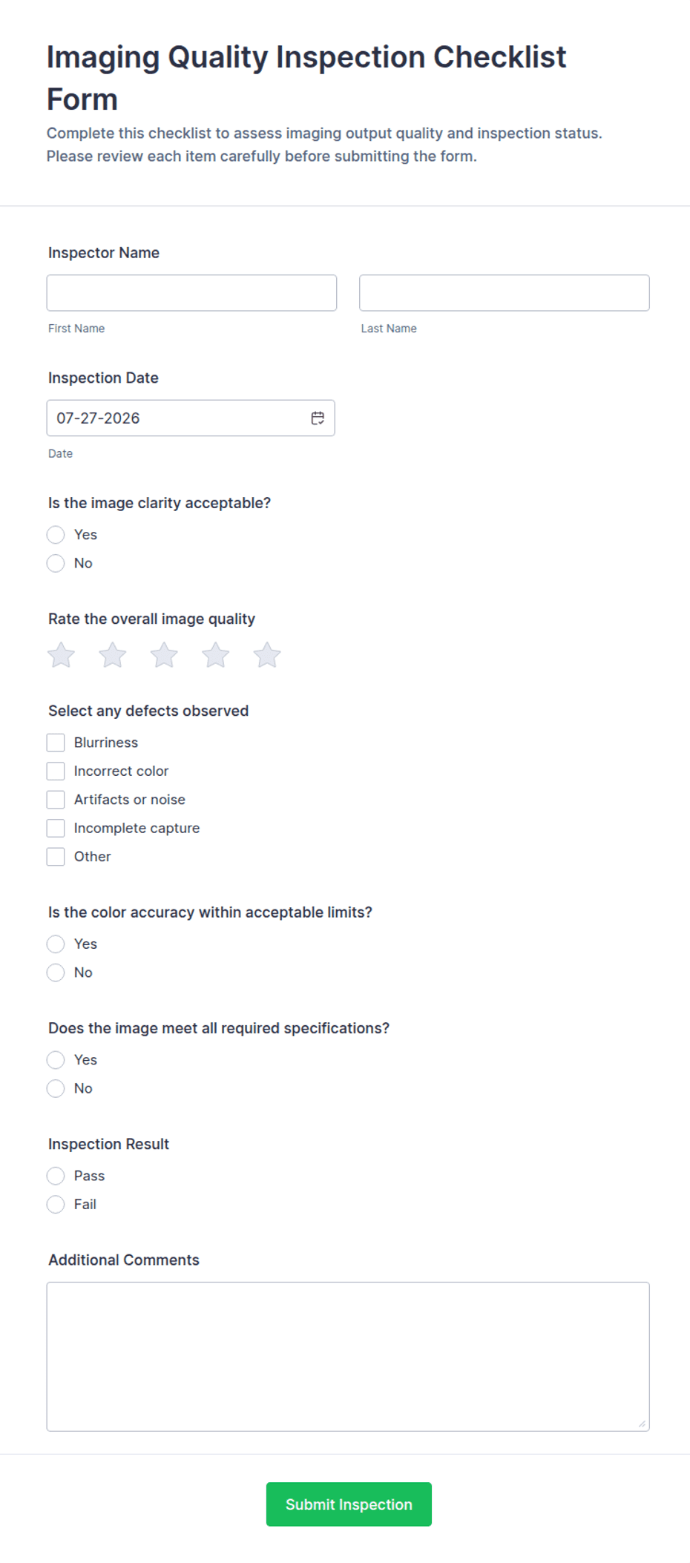Select Yes for image clarity acceptable

tap(56, 535)
